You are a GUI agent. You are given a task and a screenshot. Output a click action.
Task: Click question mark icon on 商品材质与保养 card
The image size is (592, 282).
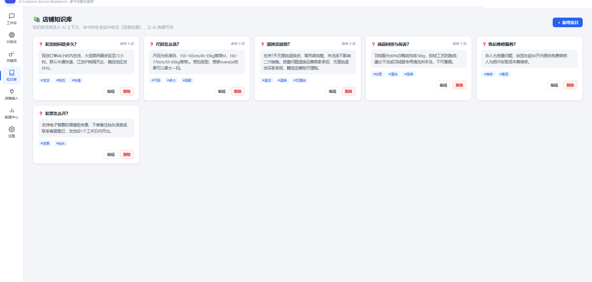(x=373, y=44)
